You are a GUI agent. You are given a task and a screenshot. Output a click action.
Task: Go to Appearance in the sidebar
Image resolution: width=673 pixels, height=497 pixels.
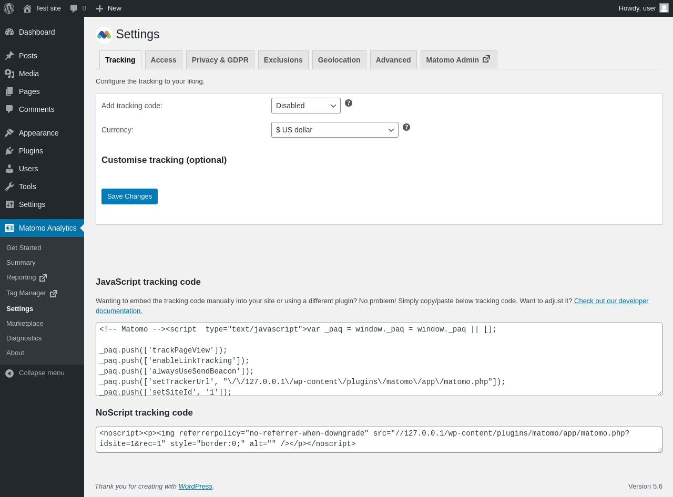coord(38,133)
